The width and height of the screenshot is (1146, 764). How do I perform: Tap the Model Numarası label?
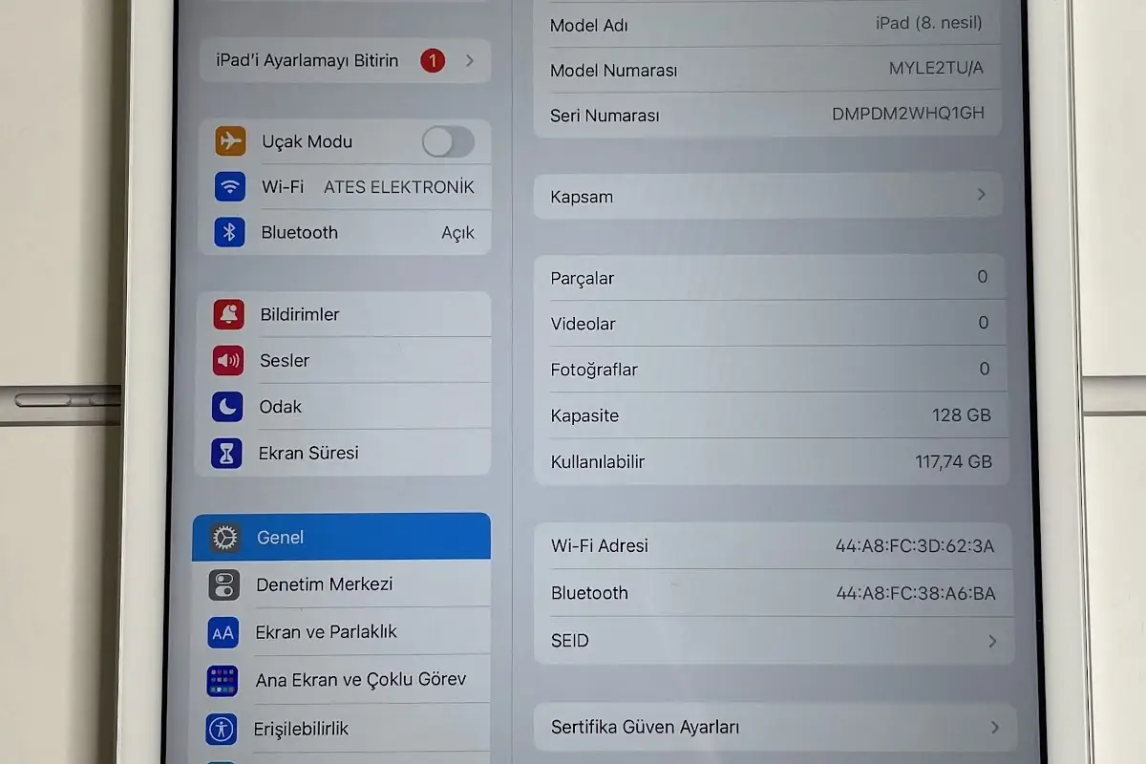click(614, 71)
